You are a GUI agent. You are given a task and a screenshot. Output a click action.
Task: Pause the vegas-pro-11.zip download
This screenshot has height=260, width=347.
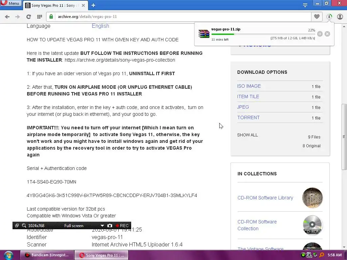[320, 34]
